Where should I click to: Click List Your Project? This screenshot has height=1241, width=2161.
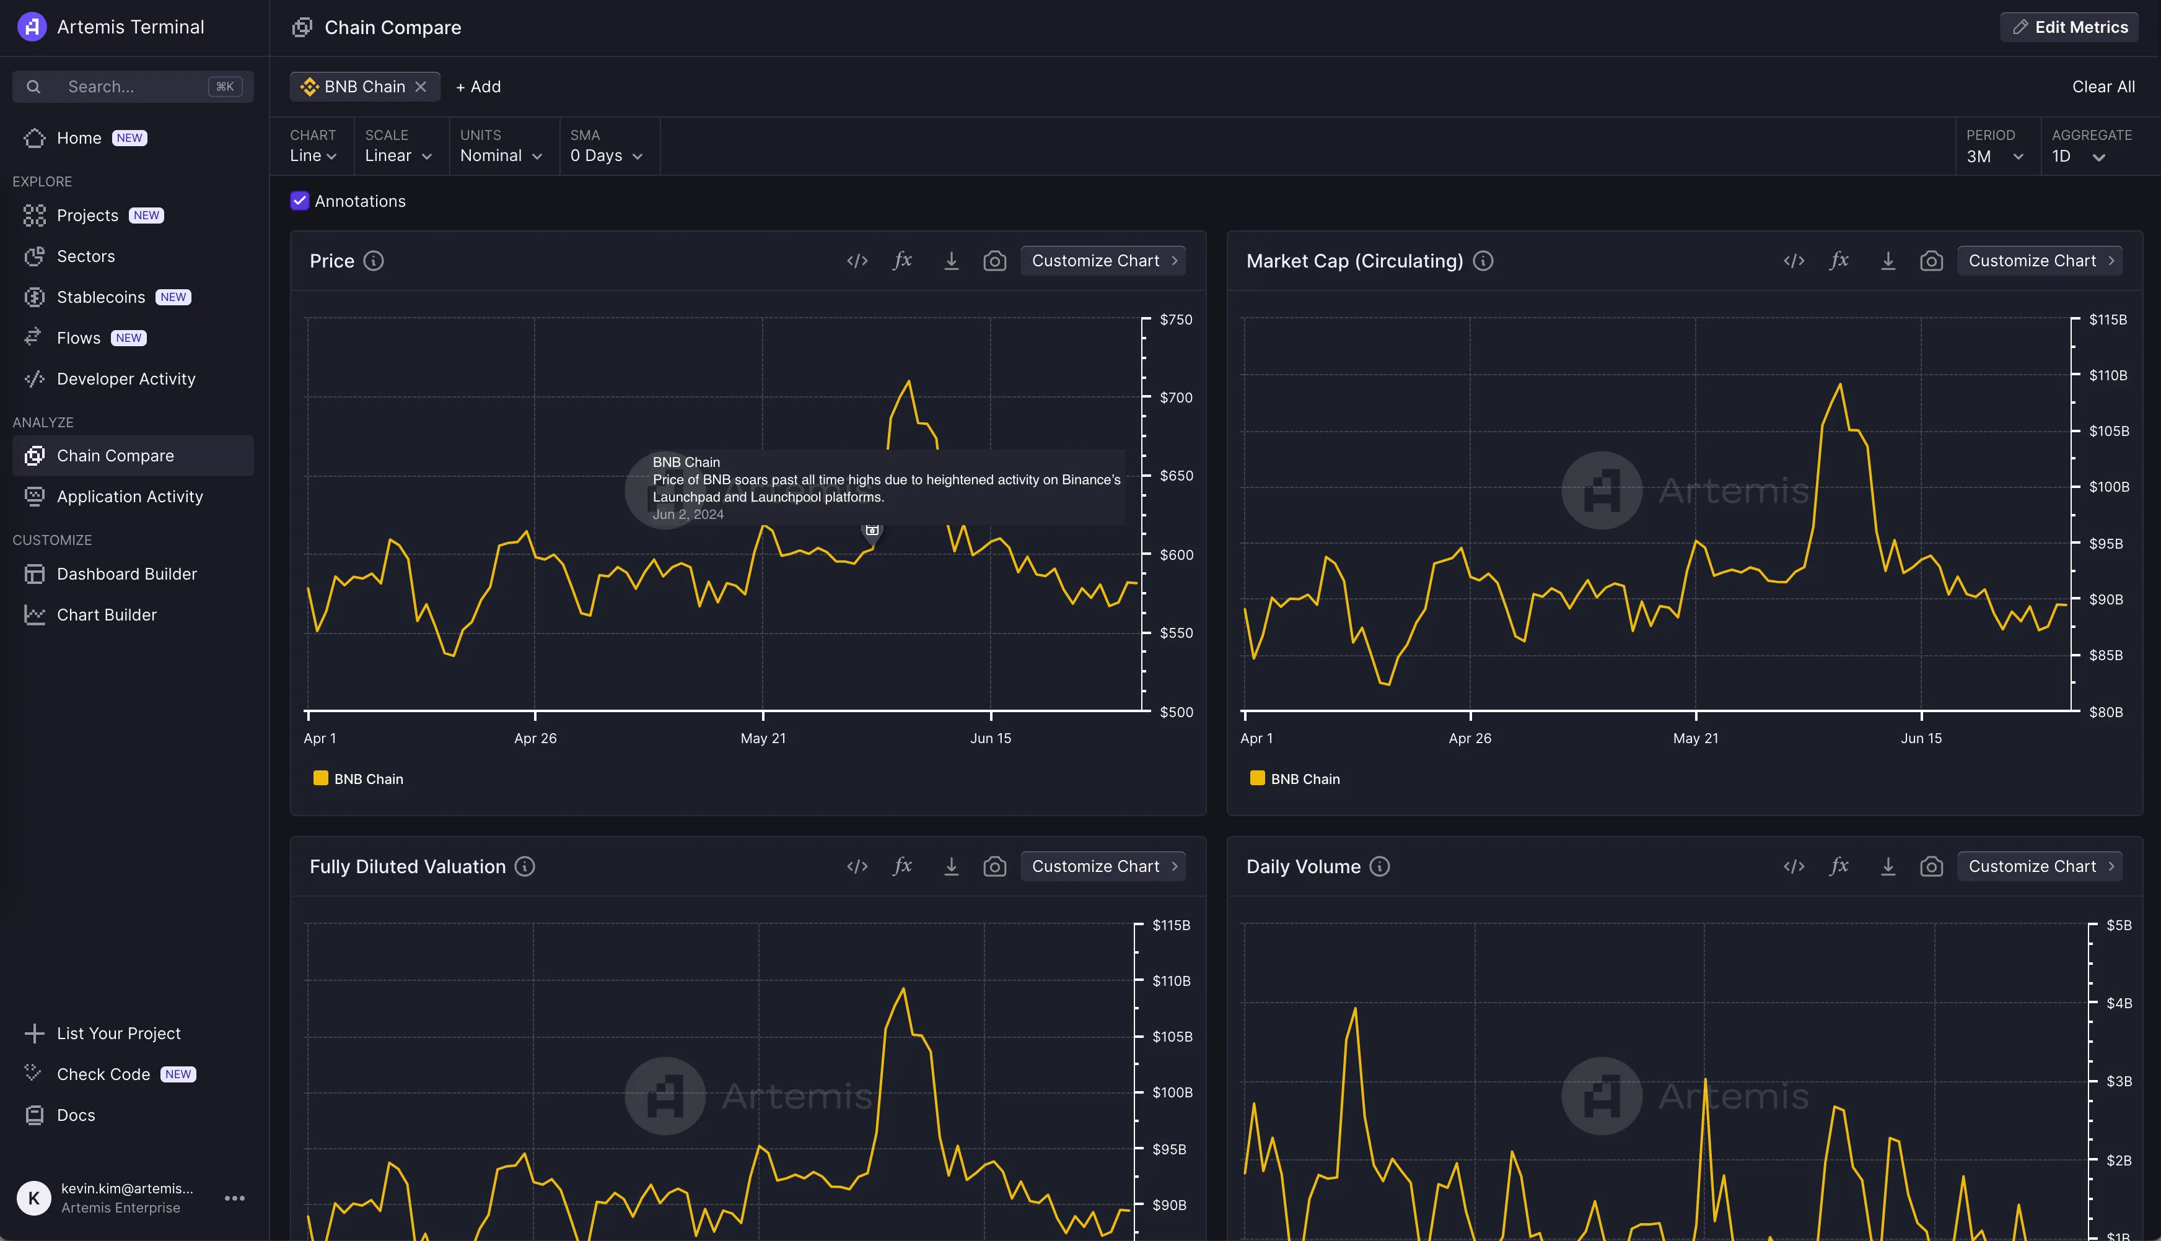[133, 1034]
